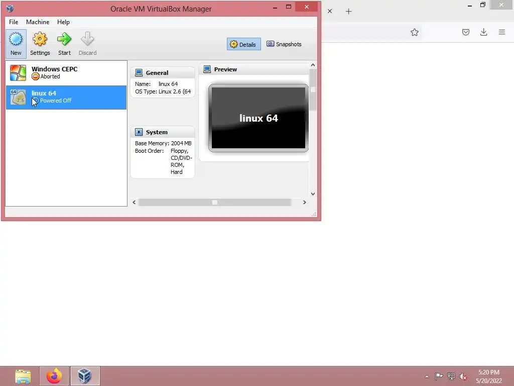Viewport: 514px width, 386px height.
Task: Click the horizontal scroll left arrow
Action: tap(134, 202)
